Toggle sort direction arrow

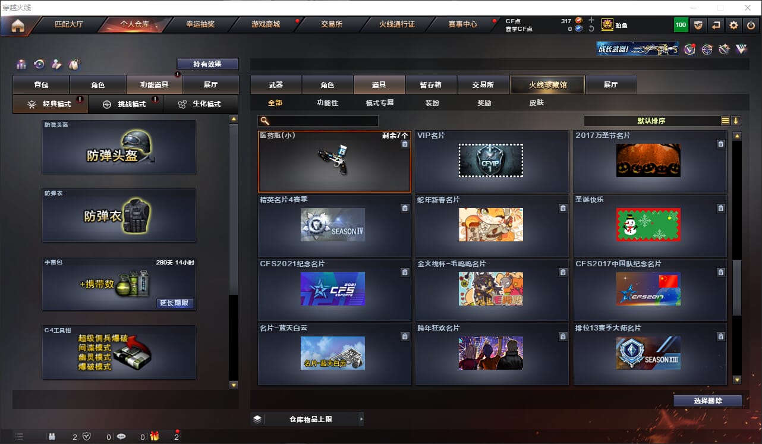[736, 121]
